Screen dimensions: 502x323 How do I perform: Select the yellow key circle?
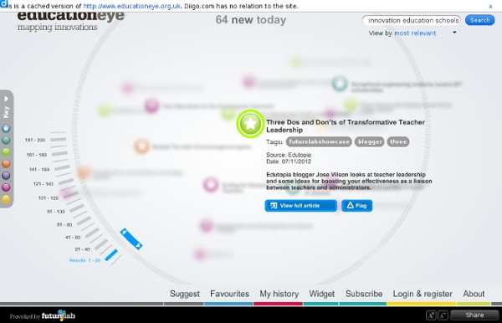point(6,199)
